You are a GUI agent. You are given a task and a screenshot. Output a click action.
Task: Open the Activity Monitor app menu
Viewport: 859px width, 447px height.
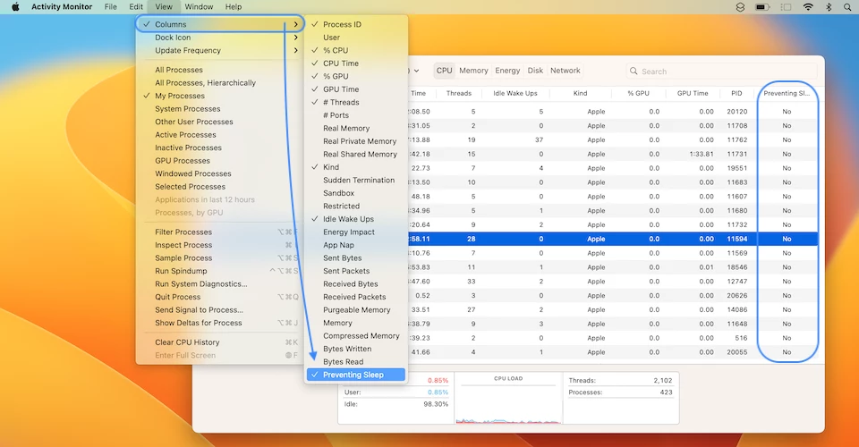coord(62,7)
